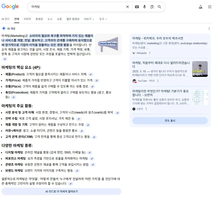This screenshot has height=198, width=213.
Task: Open source link for 시장 분석 및 고객 이해
Action: (x=117, y=113)
